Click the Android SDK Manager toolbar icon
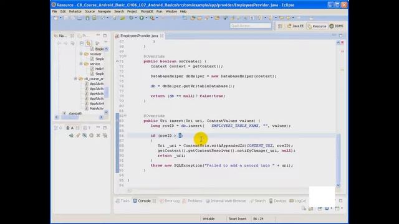Viewport: 399px width, 224px height. pos(87,18)
